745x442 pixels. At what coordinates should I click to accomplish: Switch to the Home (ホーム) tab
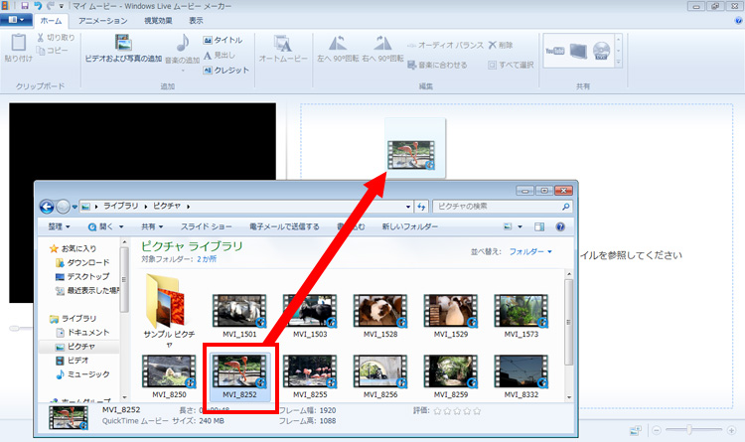(x=51, y=21)
